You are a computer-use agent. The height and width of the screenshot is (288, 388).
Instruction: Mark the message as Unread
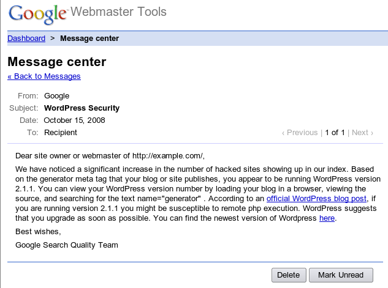341,275
